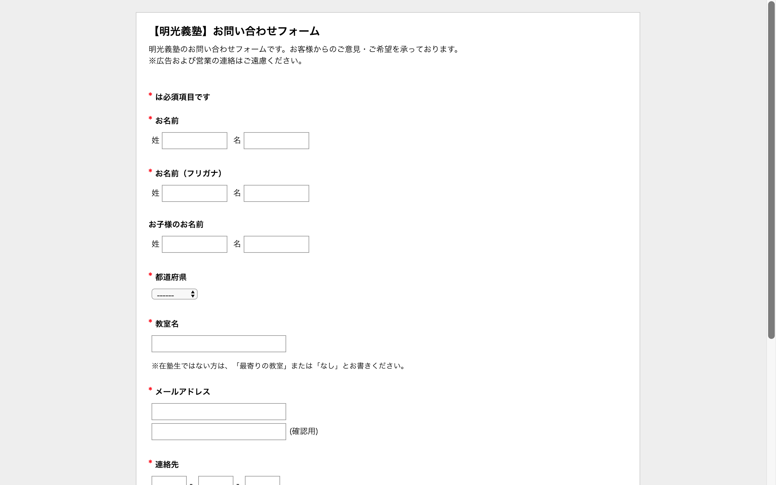This screenshot has width=776, height=485.
Task: Open the 都道府県 prefecture dropdown
Action: (174, 294)
